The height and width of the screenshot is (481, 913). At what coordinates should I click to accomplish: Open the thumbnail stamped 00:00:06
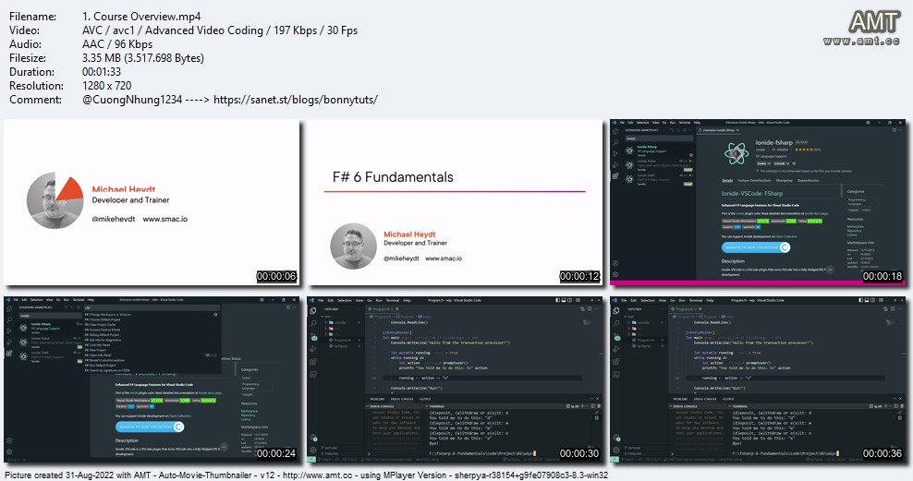(152, 202)
